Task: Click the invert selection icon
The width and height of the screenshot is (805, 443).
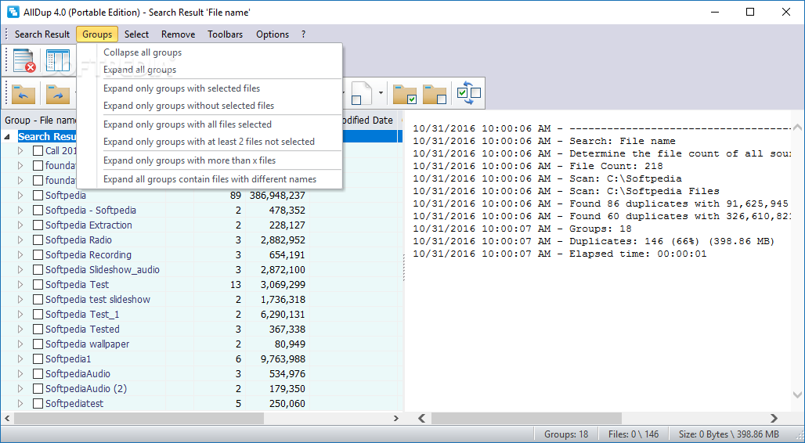Action: point(469,93)
